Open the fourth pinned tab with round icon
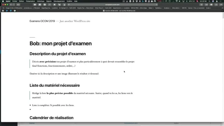224x126 pixels. (x=15, y=11)
